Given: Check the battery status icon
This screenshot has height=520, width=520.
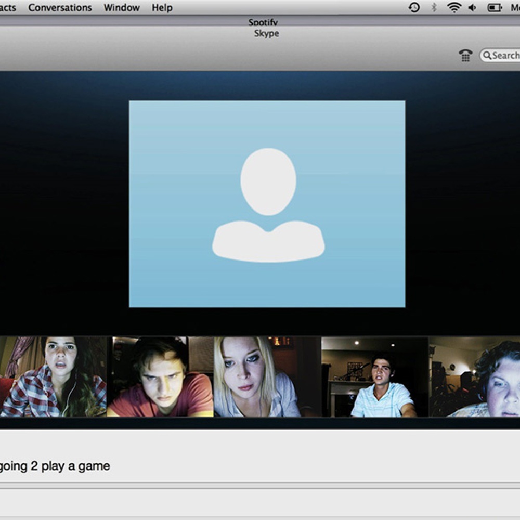Looking at the screenshot, I should (x=495, y=7).
